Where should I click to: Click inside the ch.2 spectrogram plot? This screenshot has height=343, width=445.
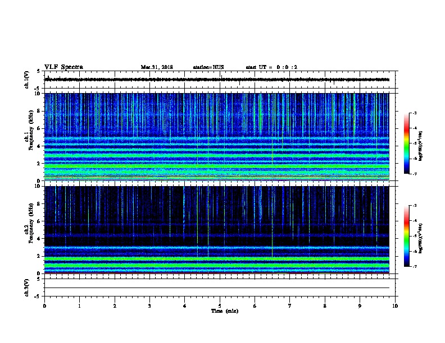217,230
